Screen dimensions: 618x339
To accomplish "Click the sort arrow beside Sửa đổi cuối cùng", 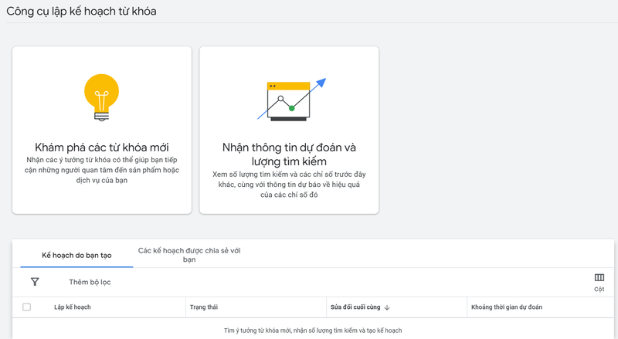I will pyautogui.click(x=387, y=307).
